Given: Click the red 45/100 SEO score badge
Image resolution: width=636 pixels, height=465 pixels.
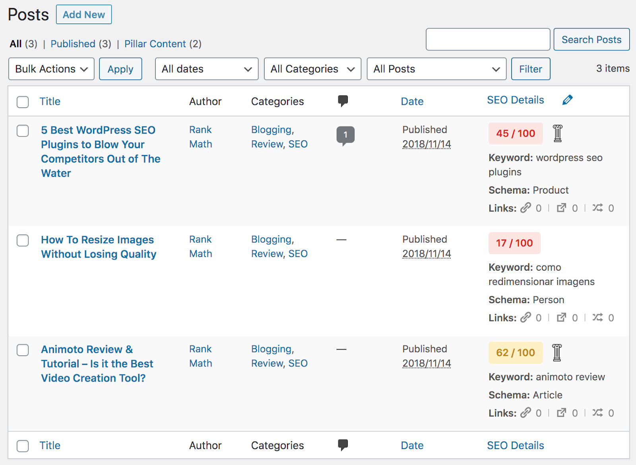Looking at the screenshot, I should pyautogui.click(x=516, y=134).
